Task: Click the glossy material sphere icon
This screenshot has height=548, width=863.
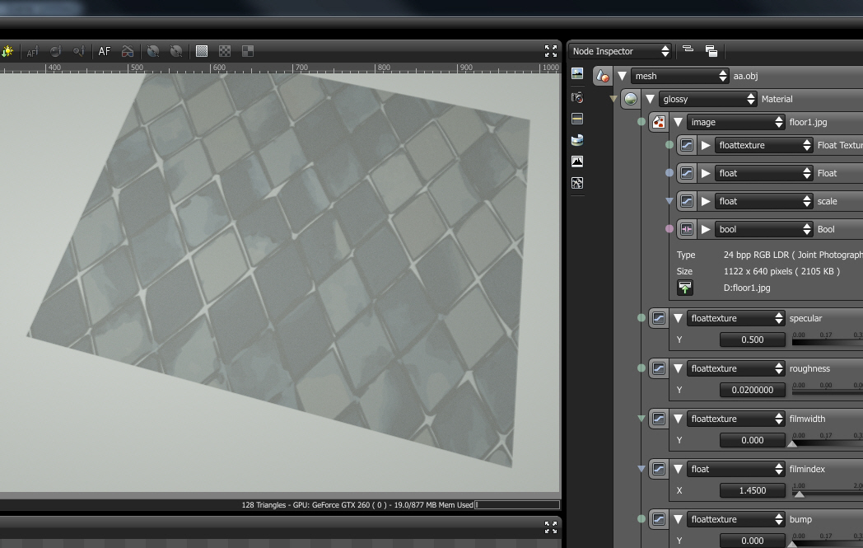Action: click(631, 99)
